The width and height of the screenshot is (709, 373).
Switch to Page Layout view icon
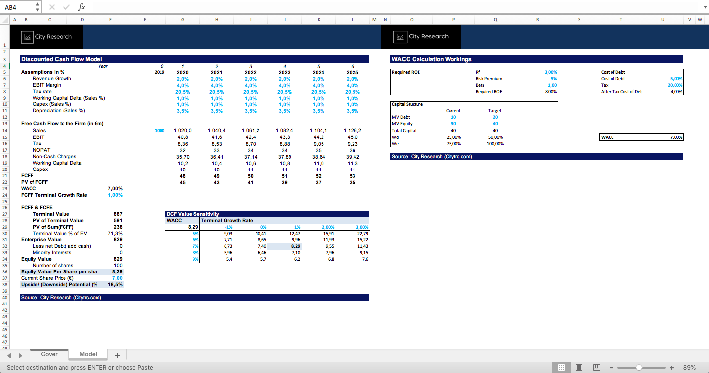tap(579, 367)
